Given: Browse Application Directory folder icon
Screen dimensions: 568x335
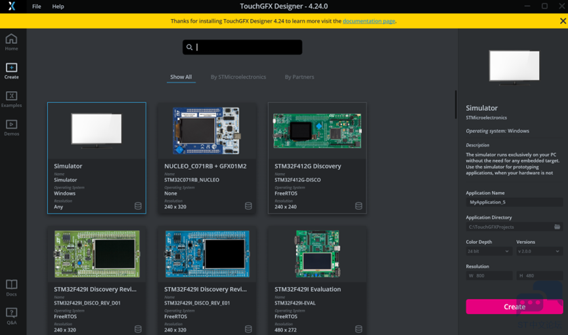Looking at the screenshot, I should (x=557, y=227).
